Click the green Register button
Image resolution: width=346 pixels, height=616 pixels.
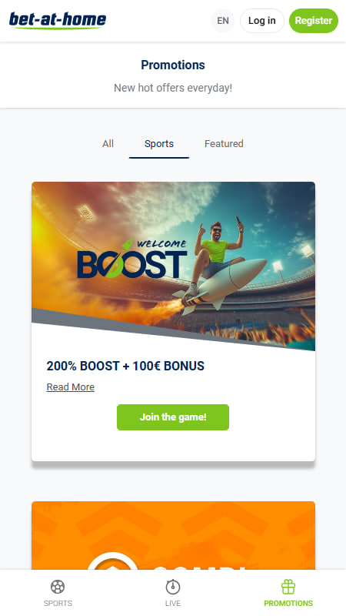click(314, 21)
